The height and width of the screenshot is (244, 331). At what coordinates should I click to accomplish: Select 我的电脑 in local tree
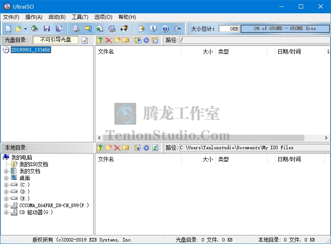[22, 157]
